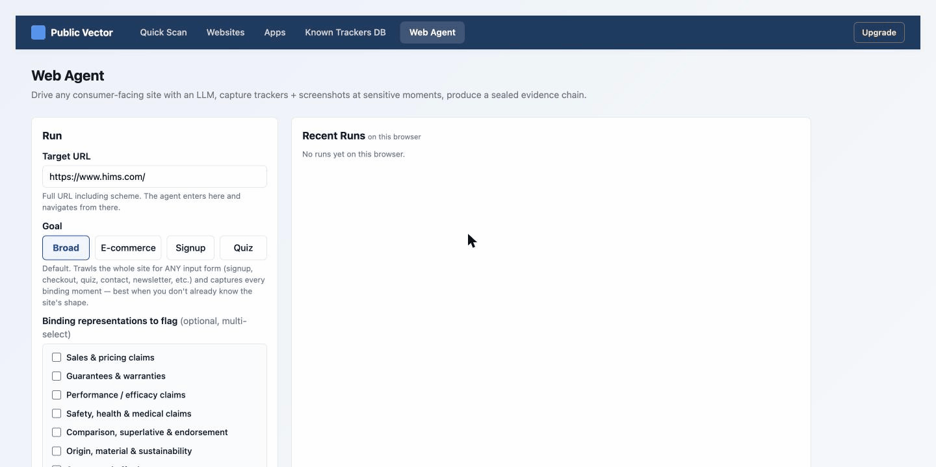Click the Target URL label
Image resolution: width=936 pixels, height=467 pixels.
coord(66,157)
